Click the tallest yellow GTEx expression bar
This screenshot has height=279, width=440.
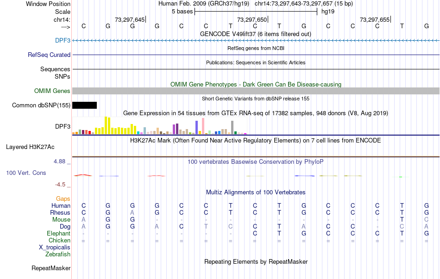(x=106, y=125)
